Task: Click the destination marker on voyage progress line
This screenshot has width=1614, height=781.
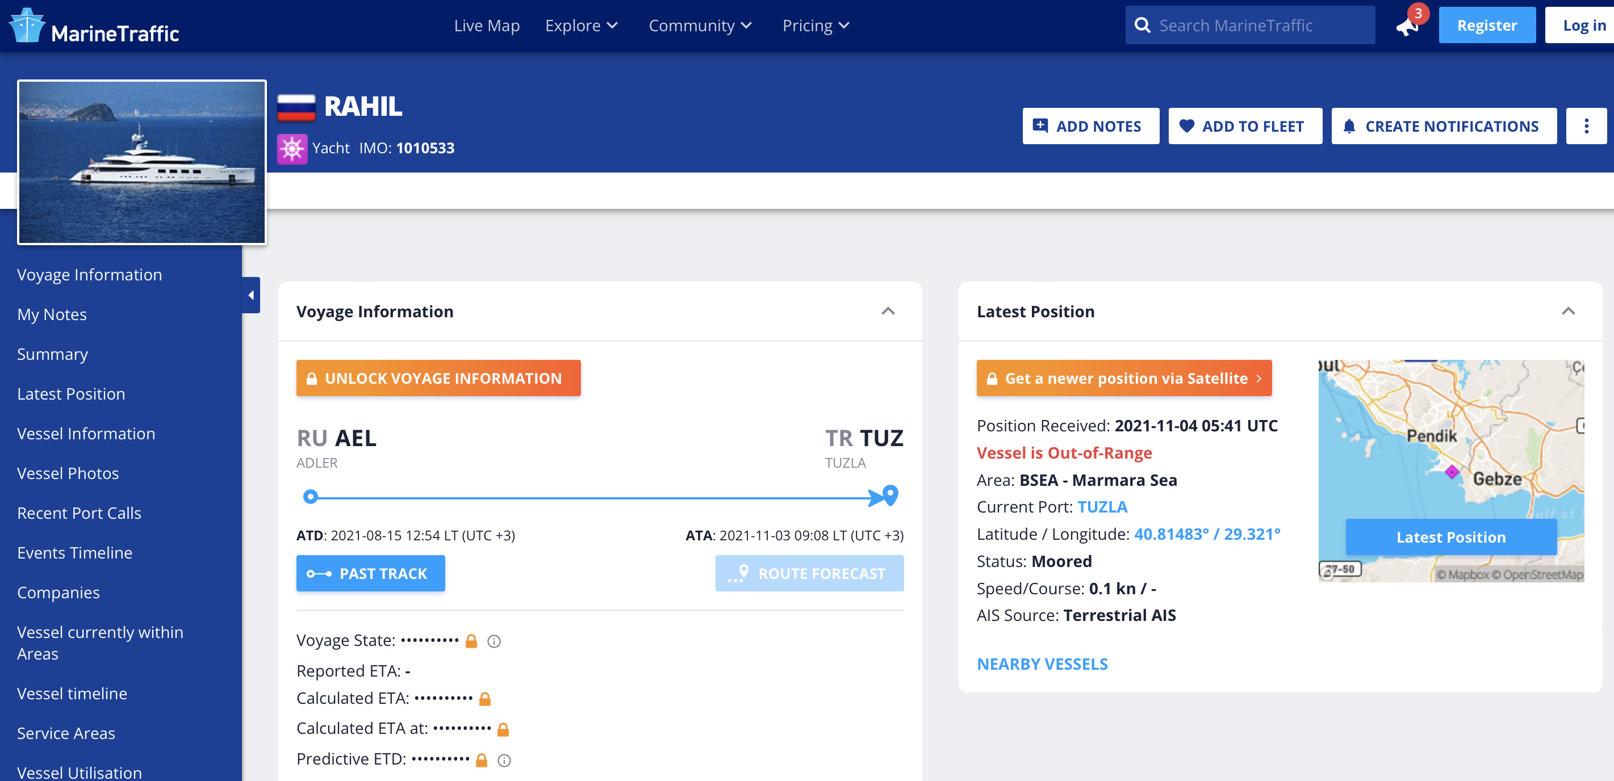Action: coord(890,495)
